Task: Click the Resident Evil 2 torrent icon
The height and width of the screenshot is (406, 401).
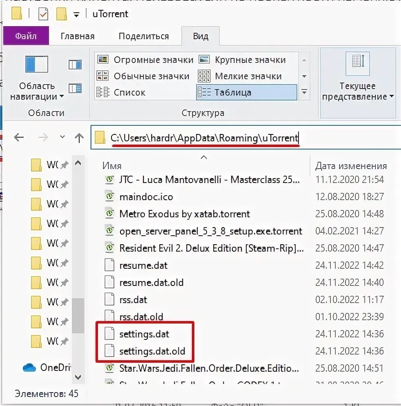Action: point(109,248)
